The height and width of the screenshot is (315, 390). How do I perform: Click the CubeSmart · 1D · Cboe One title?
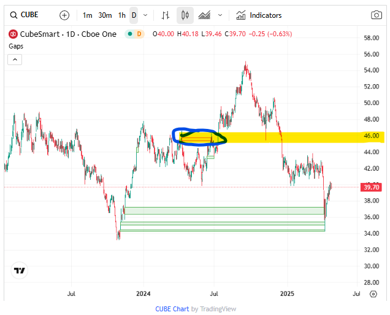tap(68, 34)
